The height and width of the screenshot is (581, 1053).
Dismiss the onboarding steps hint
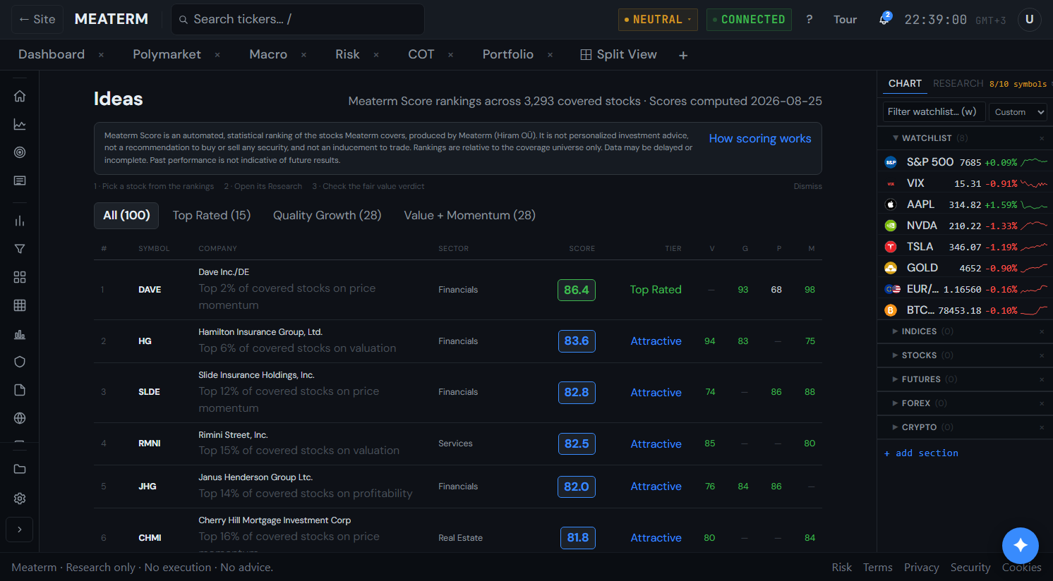click(807, 186)
